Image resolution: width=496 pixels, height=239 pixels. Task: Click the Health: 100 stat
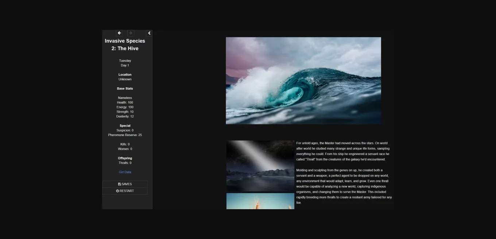(x=125, y=103)
